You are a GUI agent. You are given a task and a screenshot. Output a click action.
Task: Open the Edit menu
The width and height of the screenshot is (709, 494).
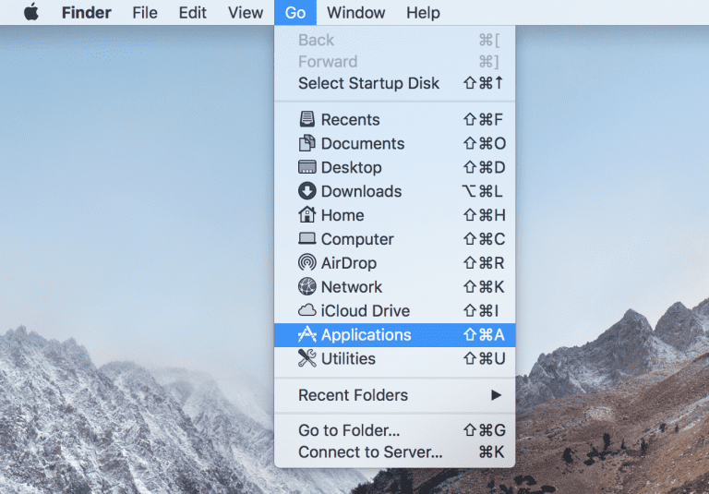pyautogui.click(x=193, y=13)
